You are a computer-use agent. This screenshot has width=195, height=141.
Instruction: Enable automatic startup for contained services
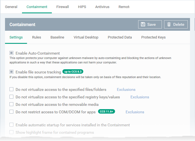(x=11, y=125)
